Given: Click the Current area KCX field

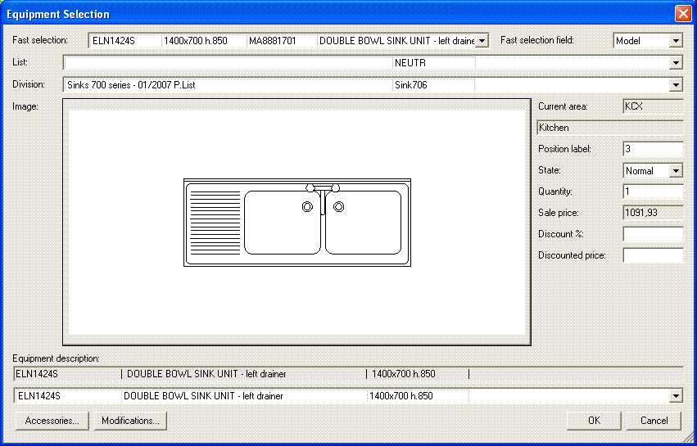Looking at the screenshot, I should coord(652,106).
